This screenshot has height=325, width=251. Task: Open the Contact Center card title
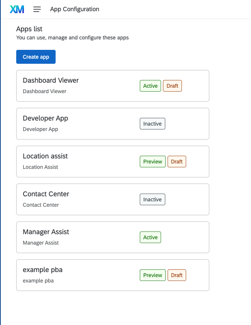[x=46, y=194]
